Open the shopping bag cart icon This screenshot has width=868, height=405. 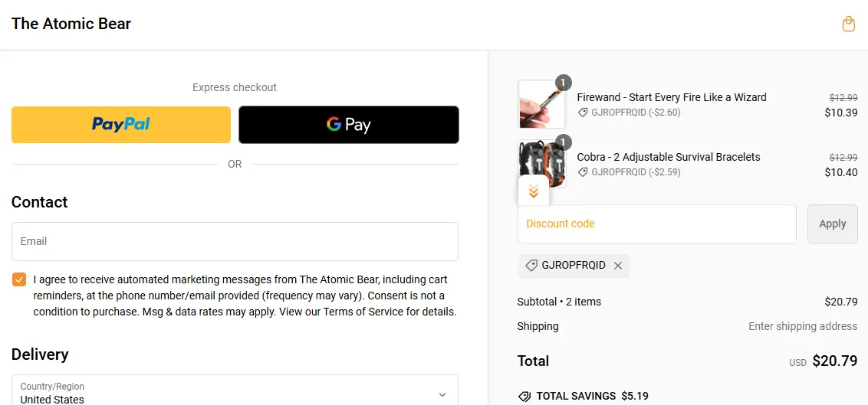point(848,24)
